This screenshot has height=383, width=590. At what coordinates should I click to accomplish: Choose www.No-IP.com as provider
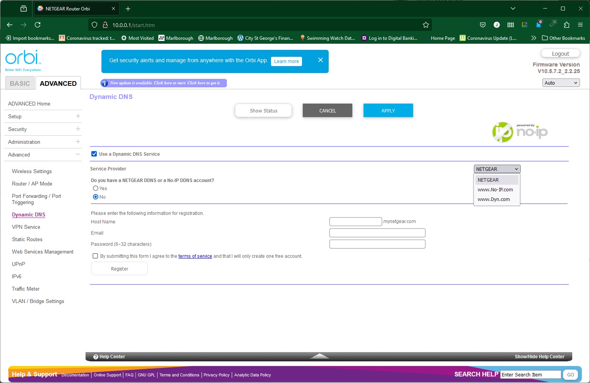click(497, 189)
